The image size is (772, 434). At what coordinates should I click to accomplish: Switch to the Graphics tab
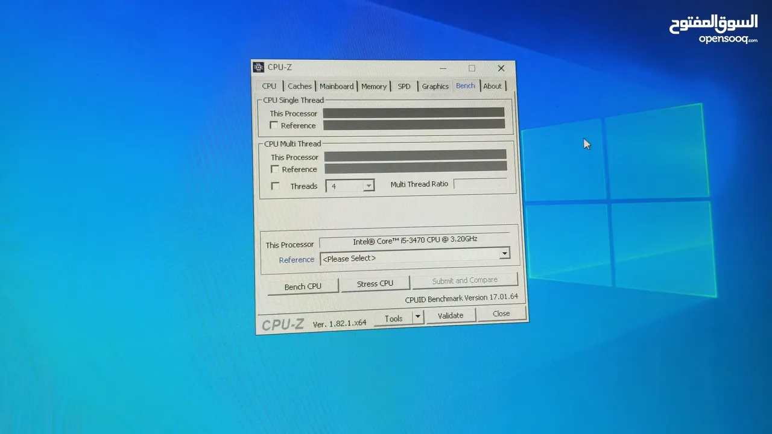435,86
